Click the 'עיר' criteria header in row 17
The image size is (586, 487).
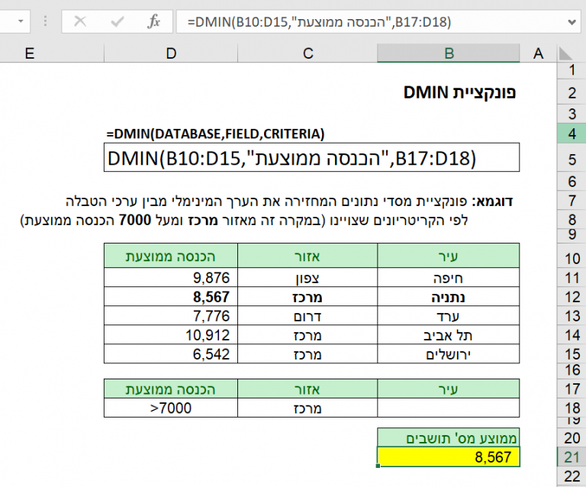click(449, 389)
